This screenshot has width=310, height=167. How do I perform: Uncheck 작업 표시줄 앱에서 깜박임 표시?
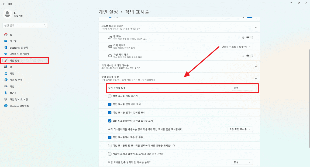[x=110, y=112]
